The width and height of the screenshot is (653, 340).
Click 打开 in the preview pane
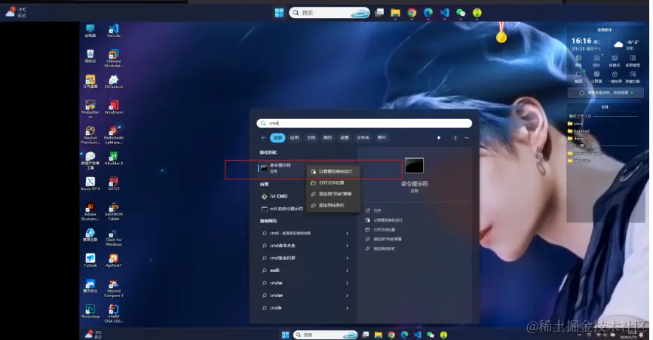[x=373, y=210]
